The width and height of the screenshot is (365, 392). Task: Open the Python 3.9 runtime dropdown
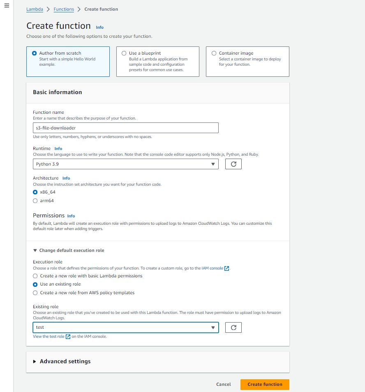[x=125, y=164]
